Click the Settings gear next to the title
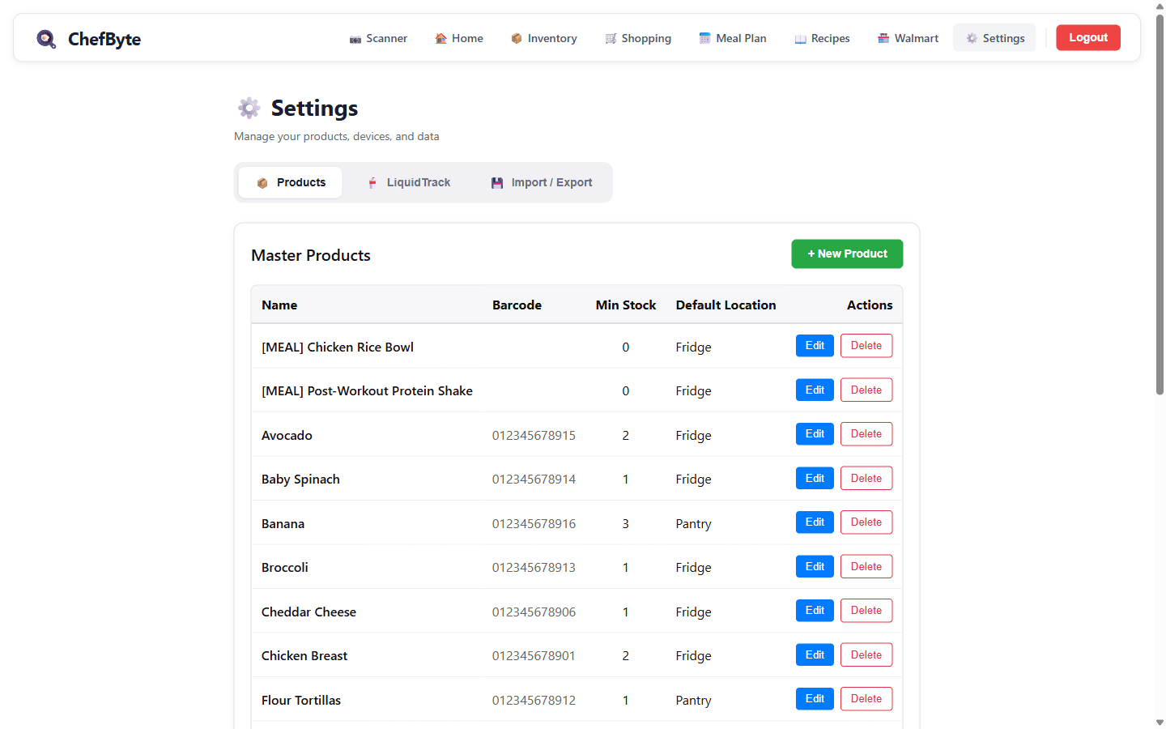1166x729 pixels. 249,107
